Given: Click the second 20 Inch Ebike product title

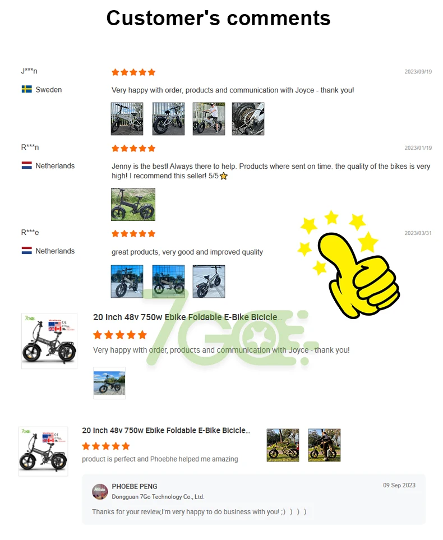Looking at the screenshot, I should tap(166, 431).
